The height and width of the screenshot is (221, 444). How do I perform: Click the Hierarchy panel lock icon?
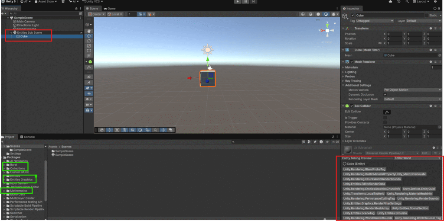[x=76, y=9]
